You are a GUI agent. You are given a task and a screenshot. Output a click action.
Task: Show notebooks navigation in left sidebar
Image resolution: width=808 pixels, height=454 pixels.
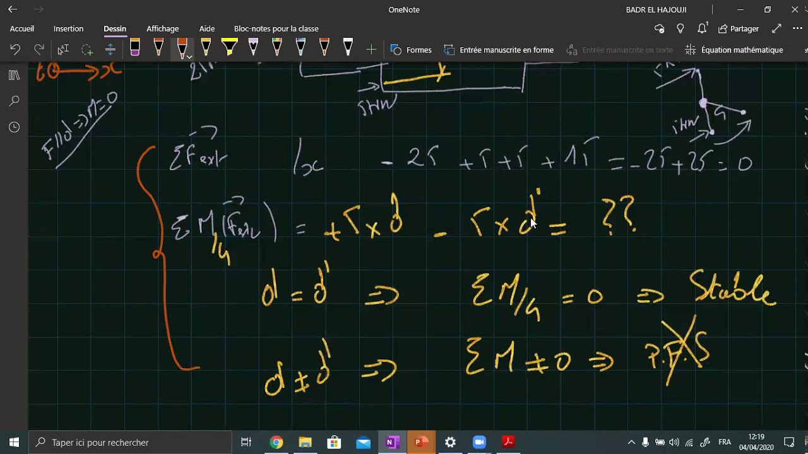click(x=14, y=75)
